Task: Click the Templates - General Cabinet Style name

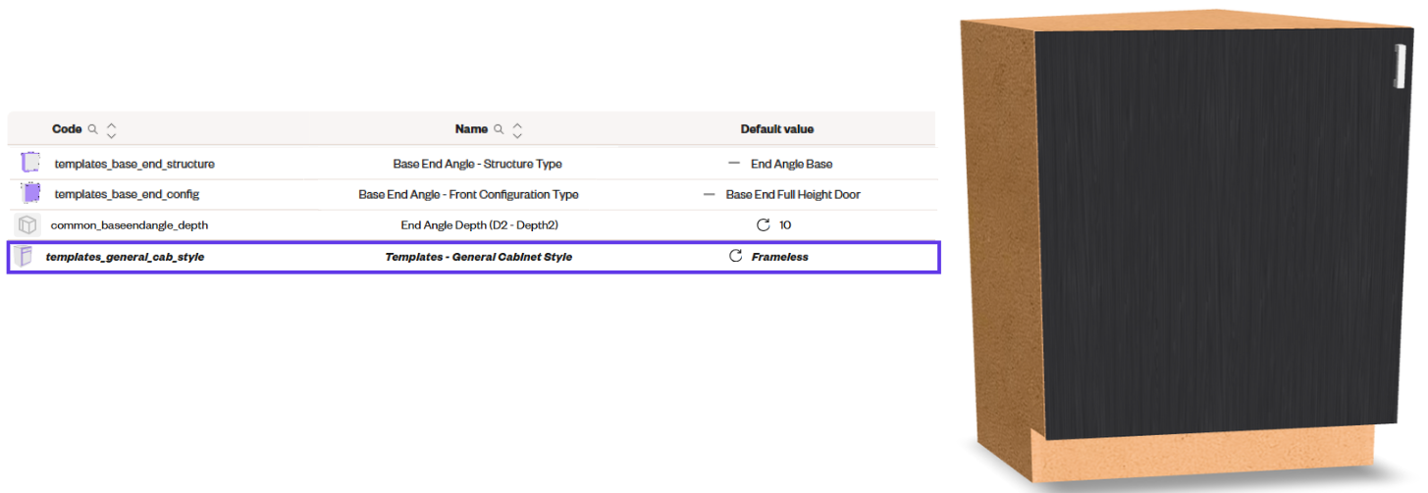Action: (x=478, y=257)
